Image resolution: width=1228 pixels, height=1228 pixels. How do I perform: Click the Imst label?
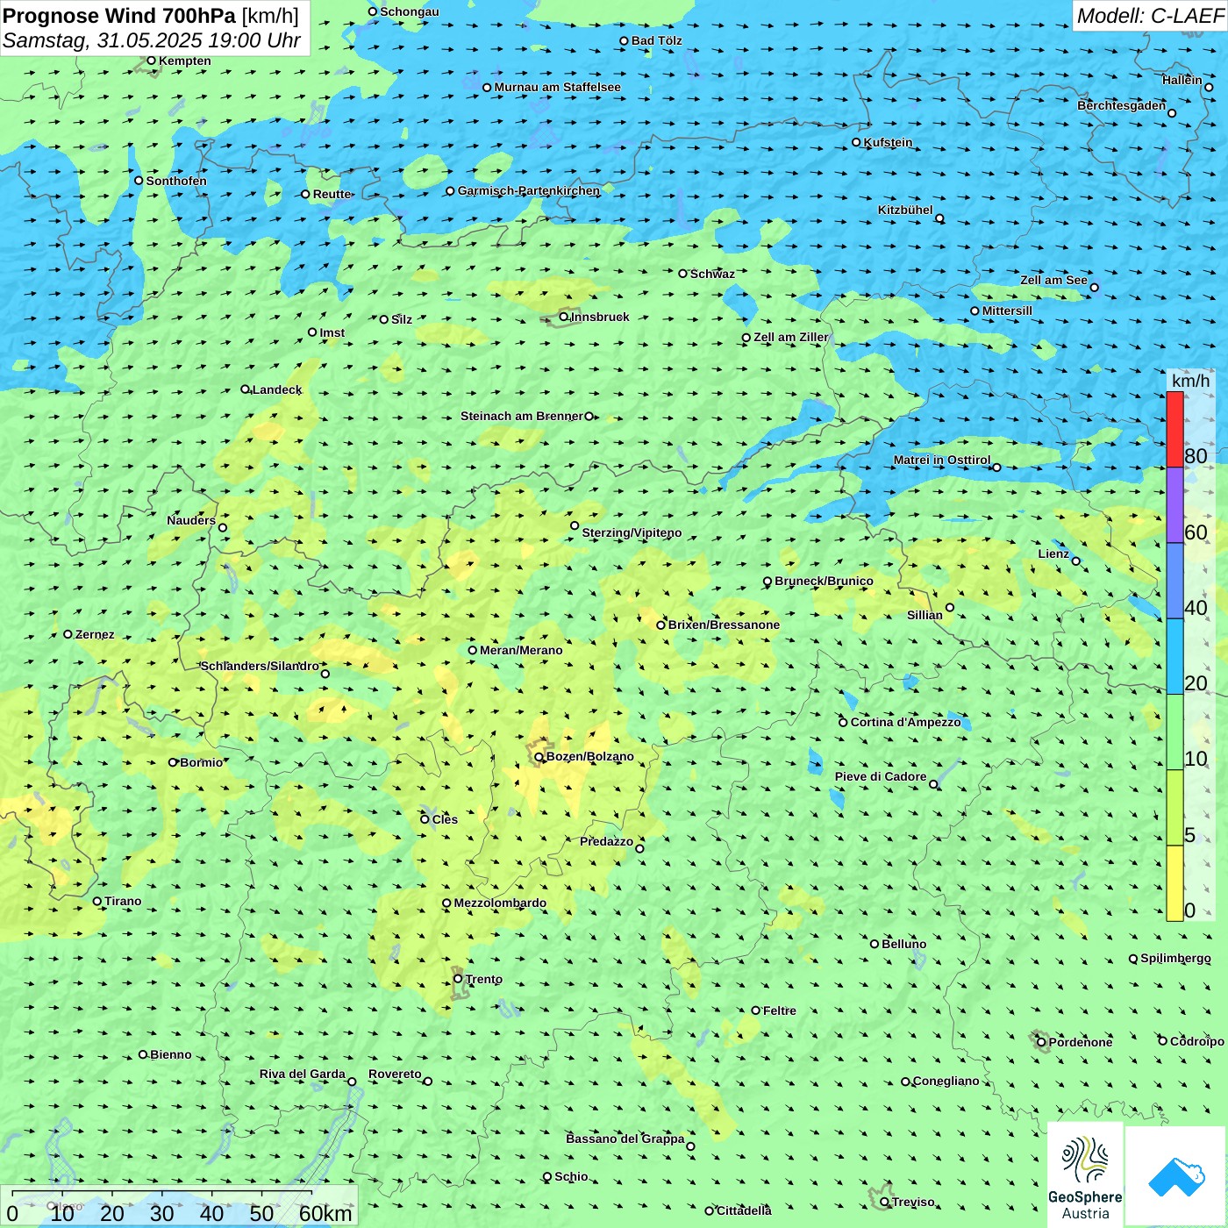(x=332, y=332)
